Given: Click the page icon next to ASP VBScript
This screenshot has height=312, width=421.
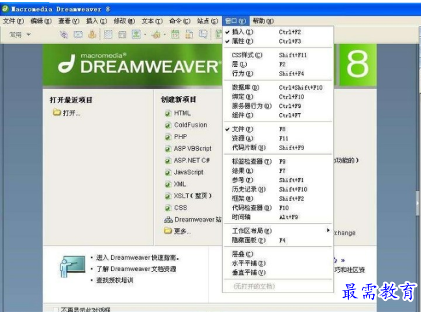Looking at the screenshot, I should [168, 149].
